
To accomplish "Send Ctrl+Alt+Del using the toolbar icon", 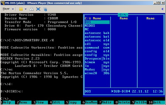I will [31, 9].
